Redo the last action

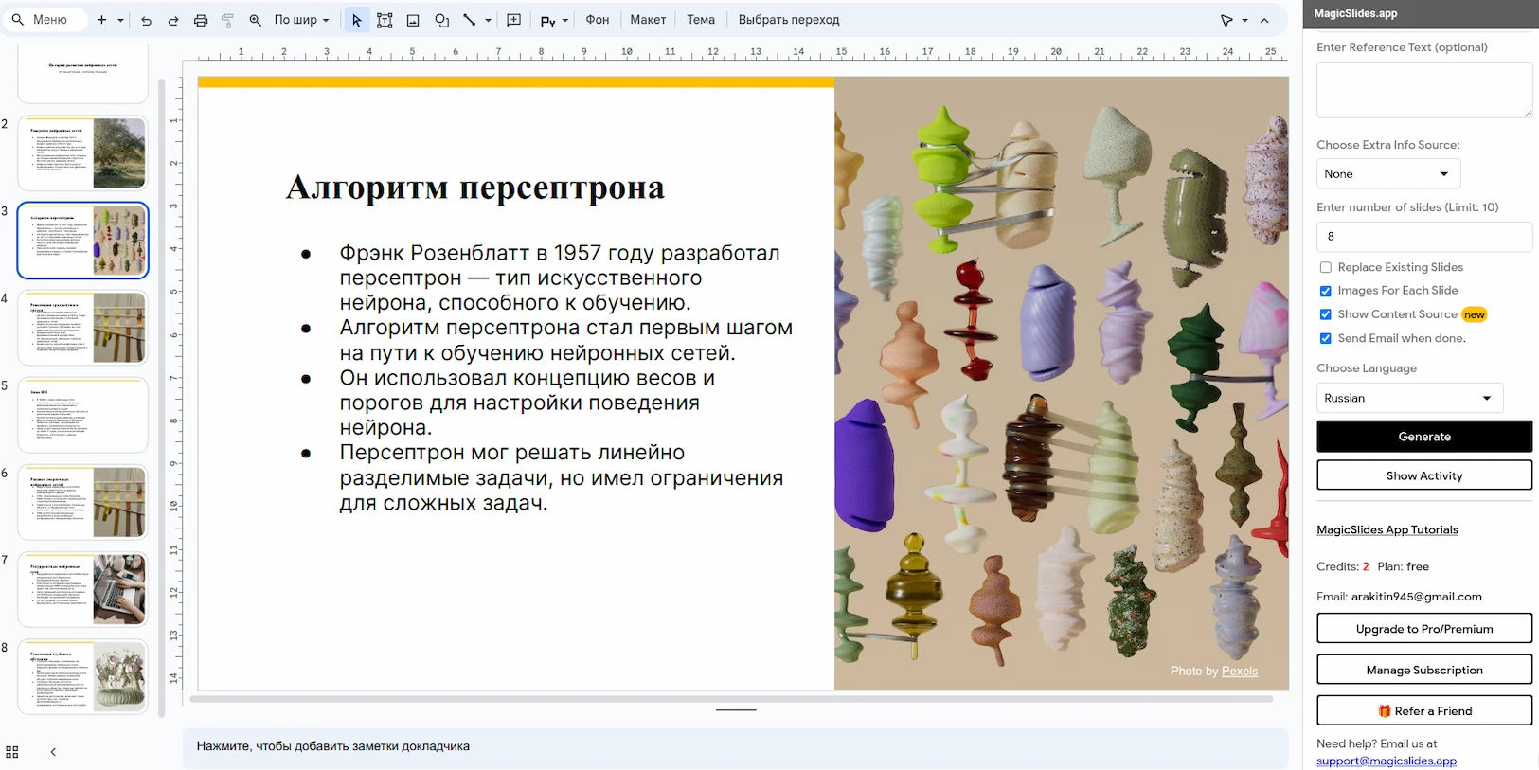(173, 20)
